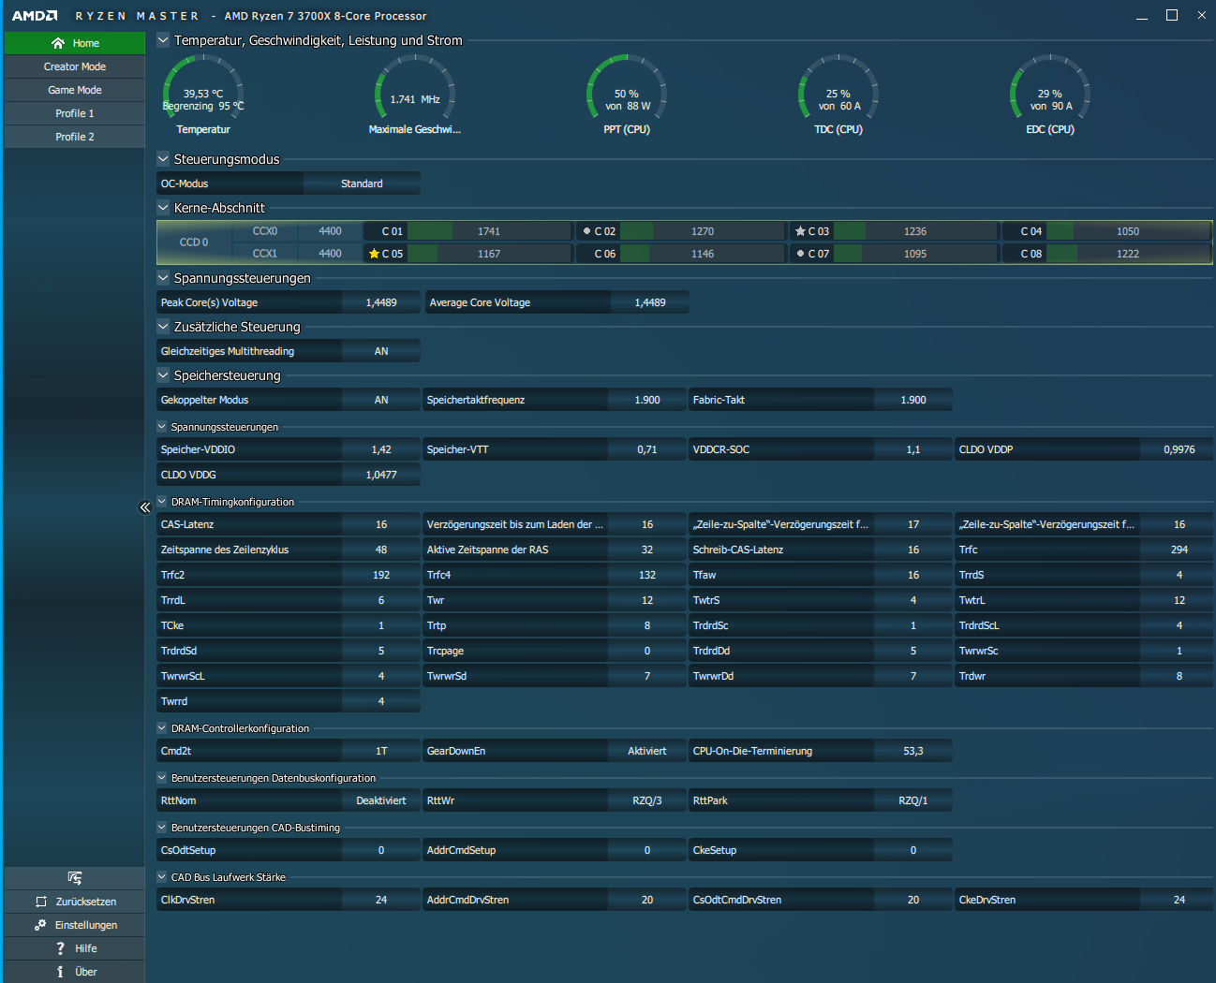Click the EDC (CPU) gauge dial
Screen dimensions: 1216x983
(x=1050, y=86)
